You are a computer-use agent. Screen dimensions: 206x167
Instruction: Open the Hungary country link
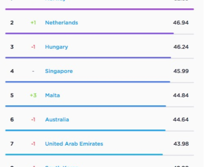56,47
